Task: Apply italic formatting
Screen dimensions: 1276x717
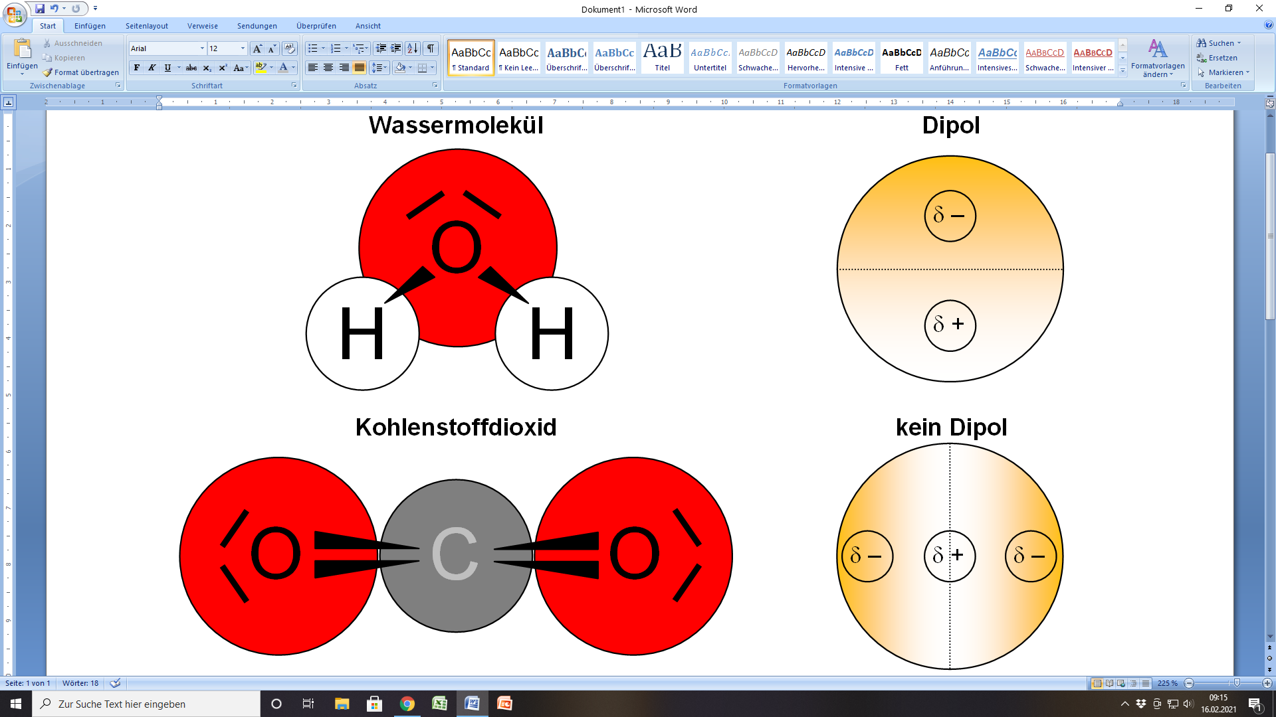Action: tap(152, 68)
